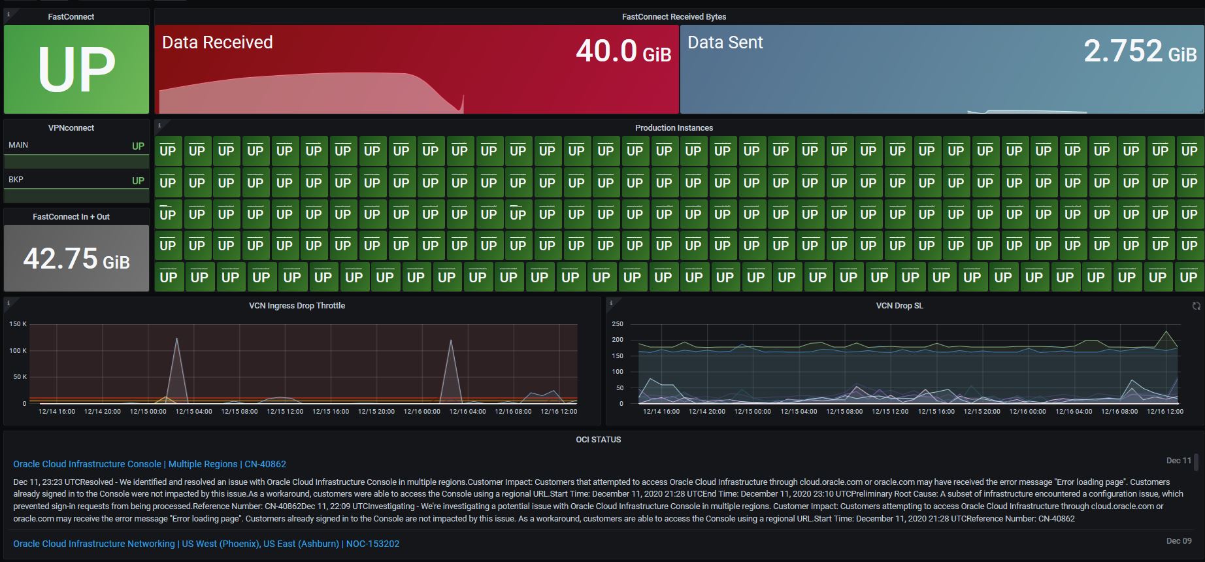Click the large green UP FastConnect status
Image resolution: width=1205 pixels, height=562 pixels.
tap(76, 69)
